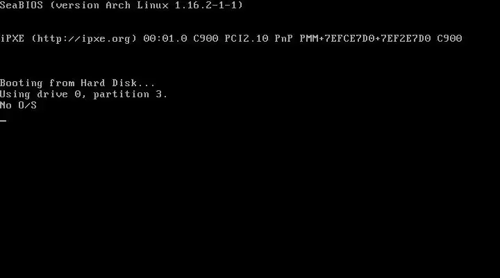Click the C900 value right after 00:01.0
Image resolution: width=500 pixels, height=278 pixels.
(206, 39)
